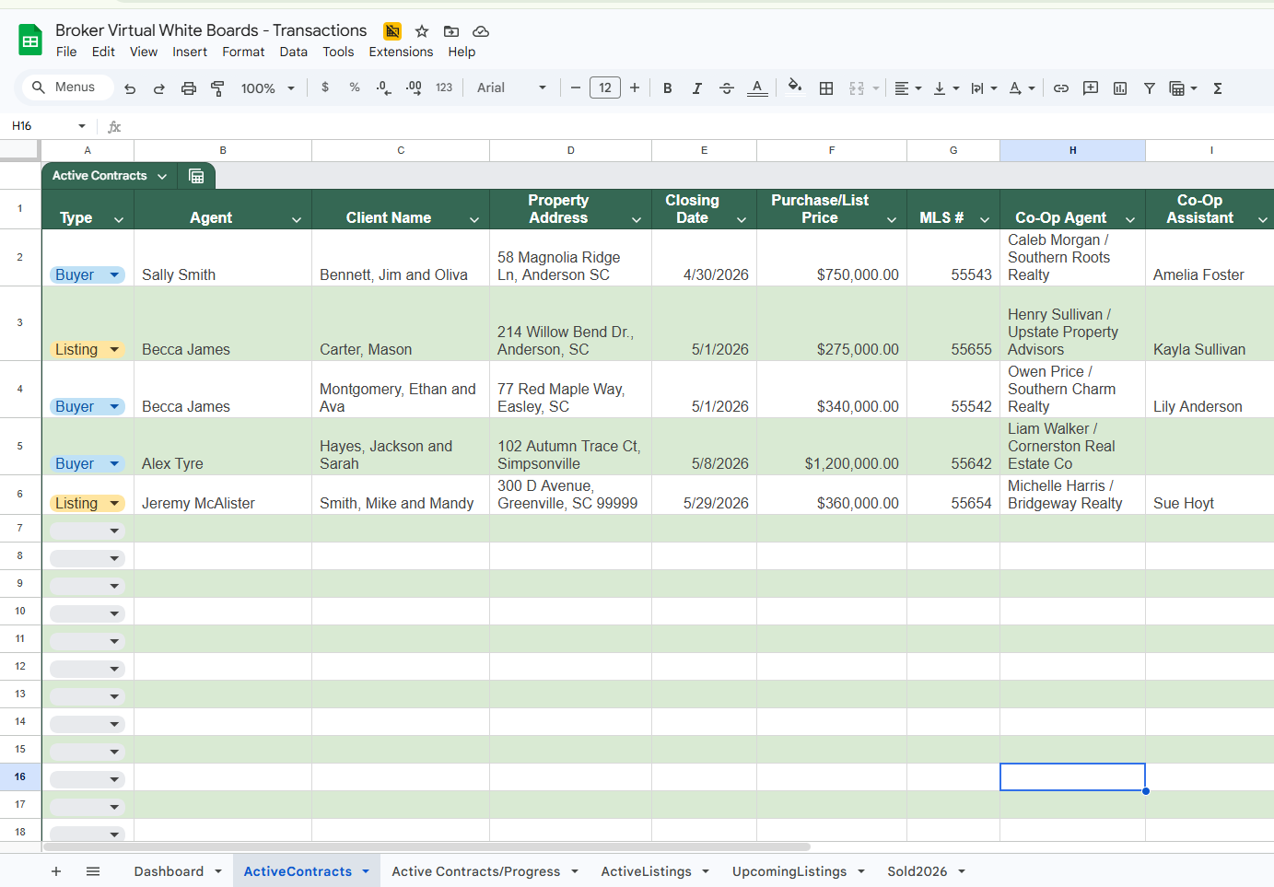Open the fill color picker
The image size is (1274, 887).
(x=795, y=88)
